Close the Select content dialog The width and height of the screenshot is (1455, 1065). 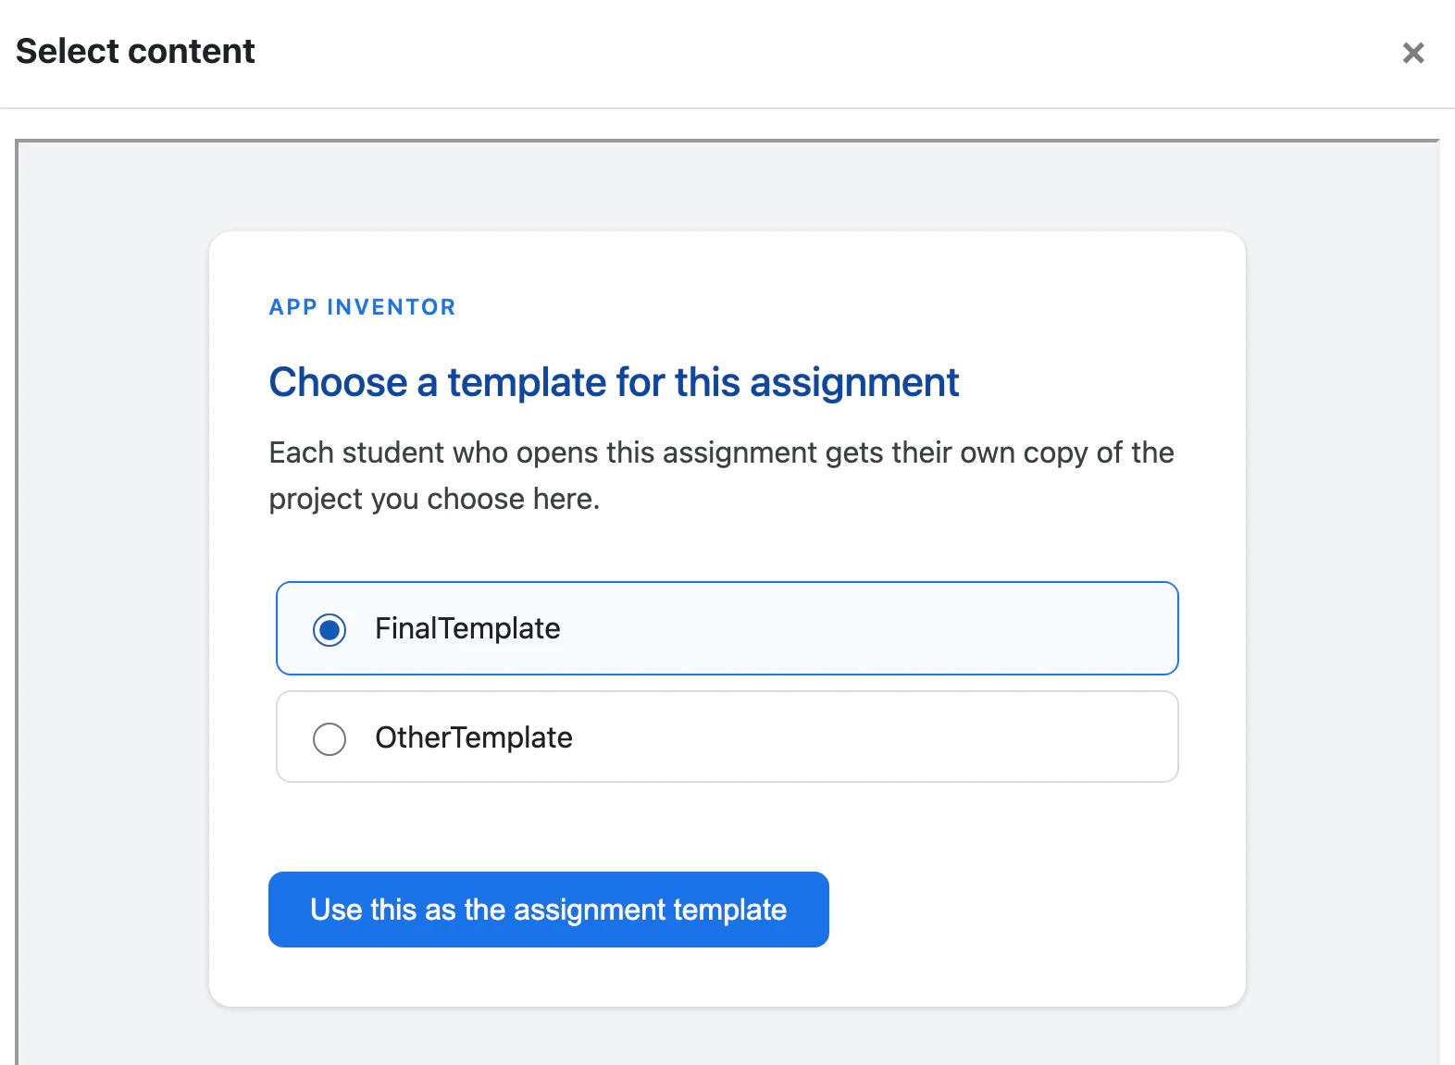coord(1412,53)
